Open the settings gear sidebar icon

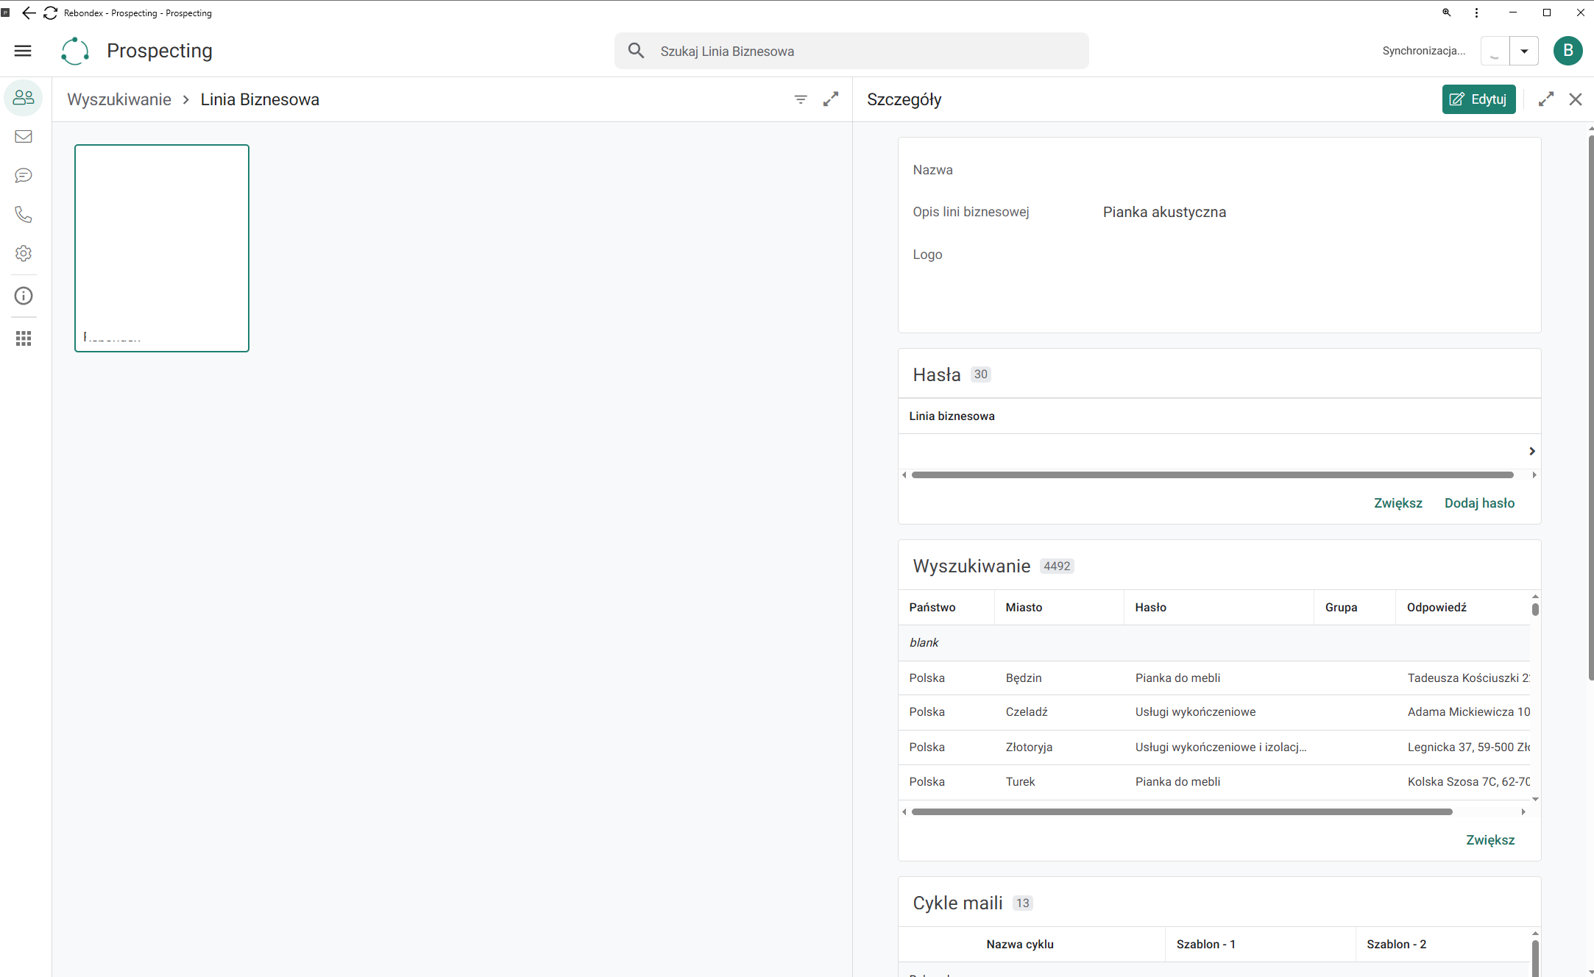click(x=24, y=254)
